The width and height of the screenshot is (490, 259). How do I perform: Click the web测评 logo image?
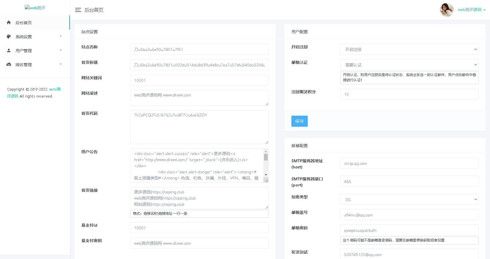35,8
